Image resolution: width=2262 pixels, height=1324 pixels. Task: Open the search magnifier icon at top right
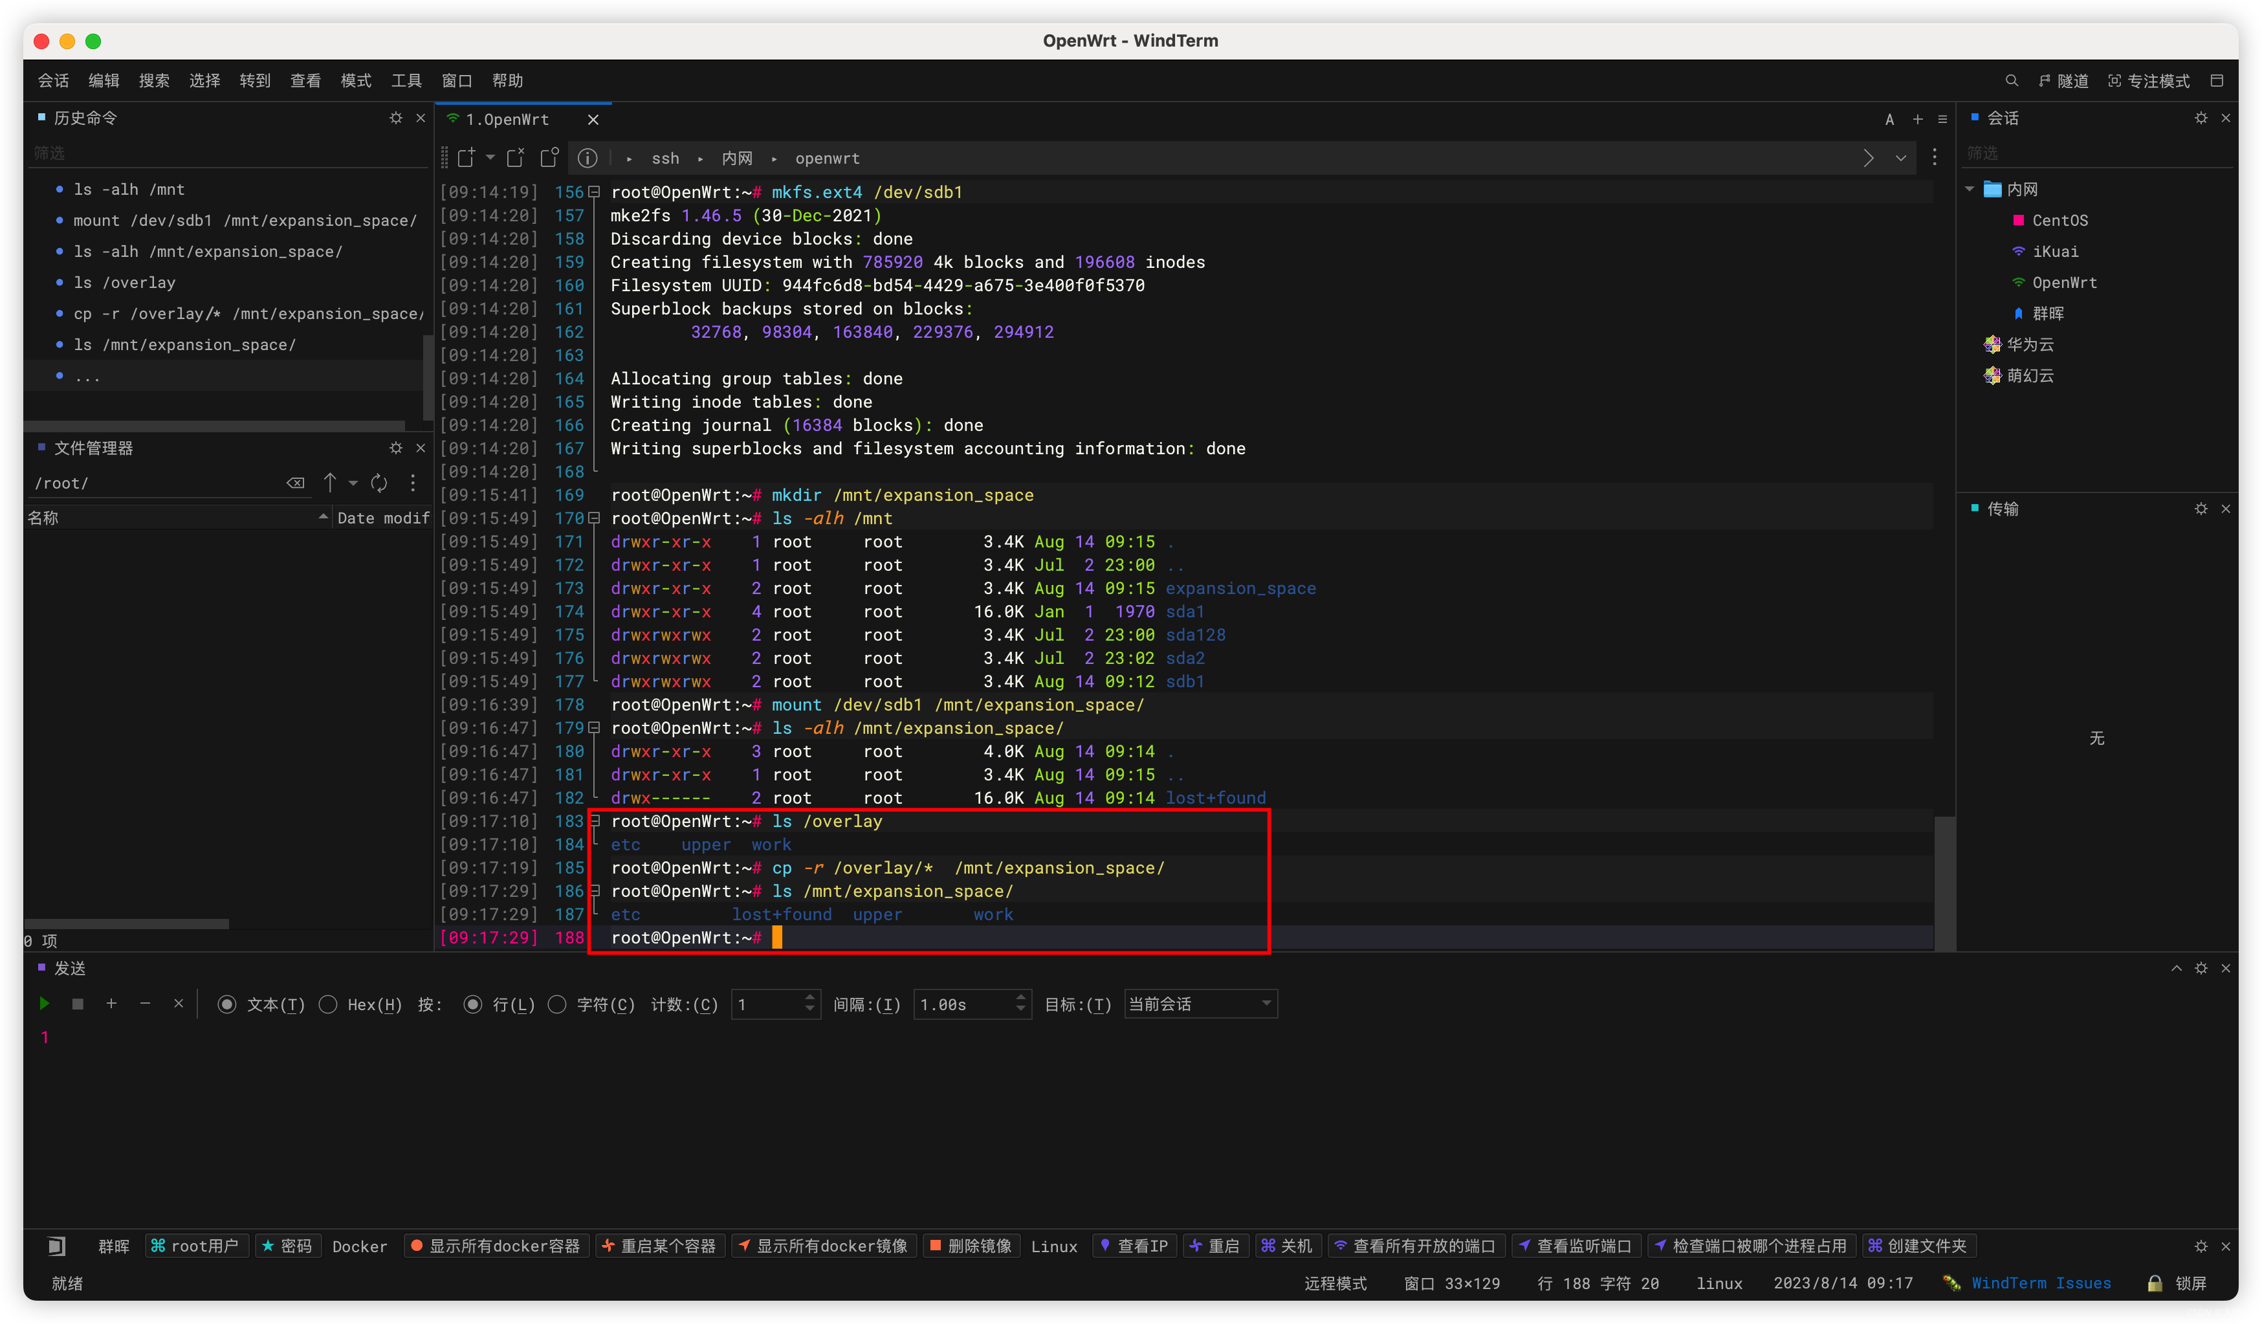point(2011,81)
